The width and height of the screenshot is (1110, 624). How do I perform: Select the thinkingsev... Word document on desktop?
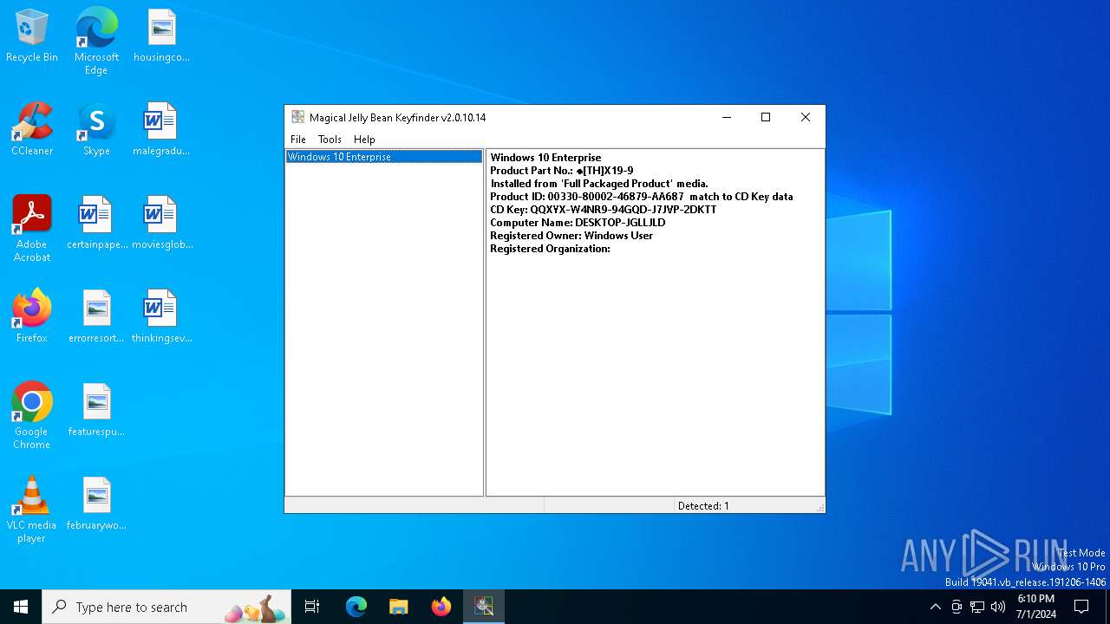click(161, 316)
